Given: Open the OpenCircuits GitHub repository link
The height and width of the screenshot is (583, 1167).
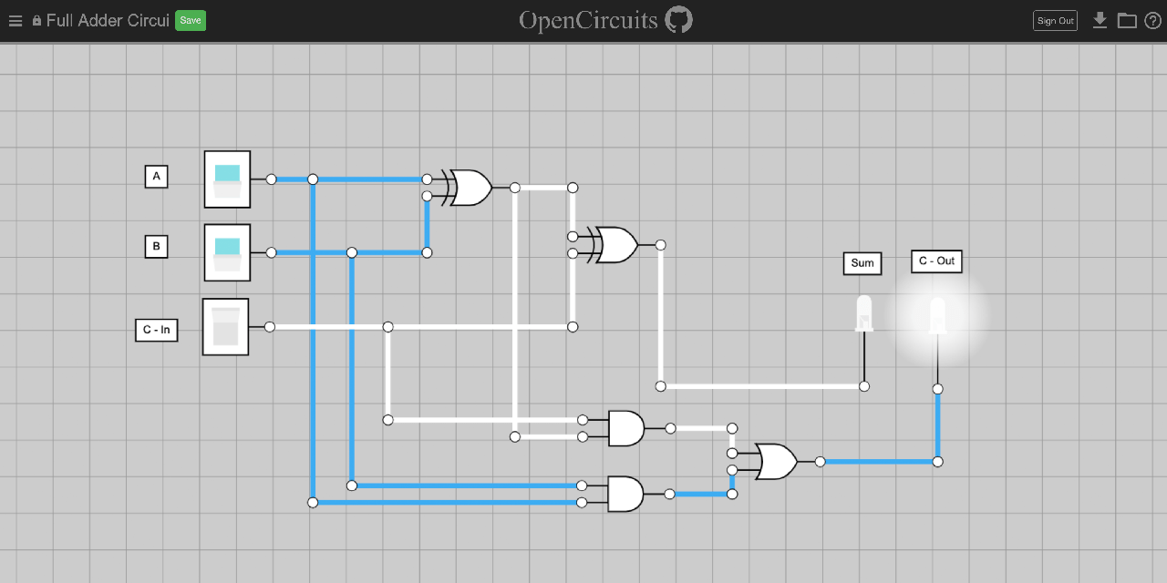Looking at the screenshot, I should point(680,19).
